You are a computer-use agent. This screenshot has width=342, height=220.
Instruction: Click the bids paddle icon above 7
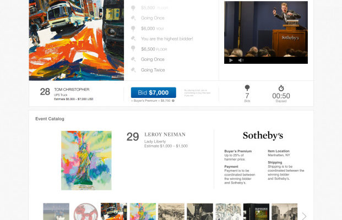click(x=247, y=88)
